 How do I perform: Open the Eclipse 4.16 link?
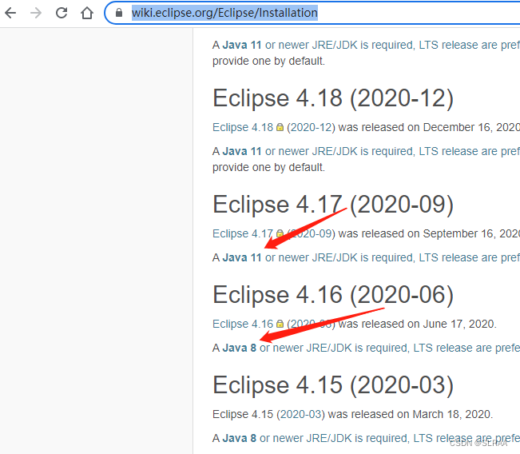click(x=243, y=324)
